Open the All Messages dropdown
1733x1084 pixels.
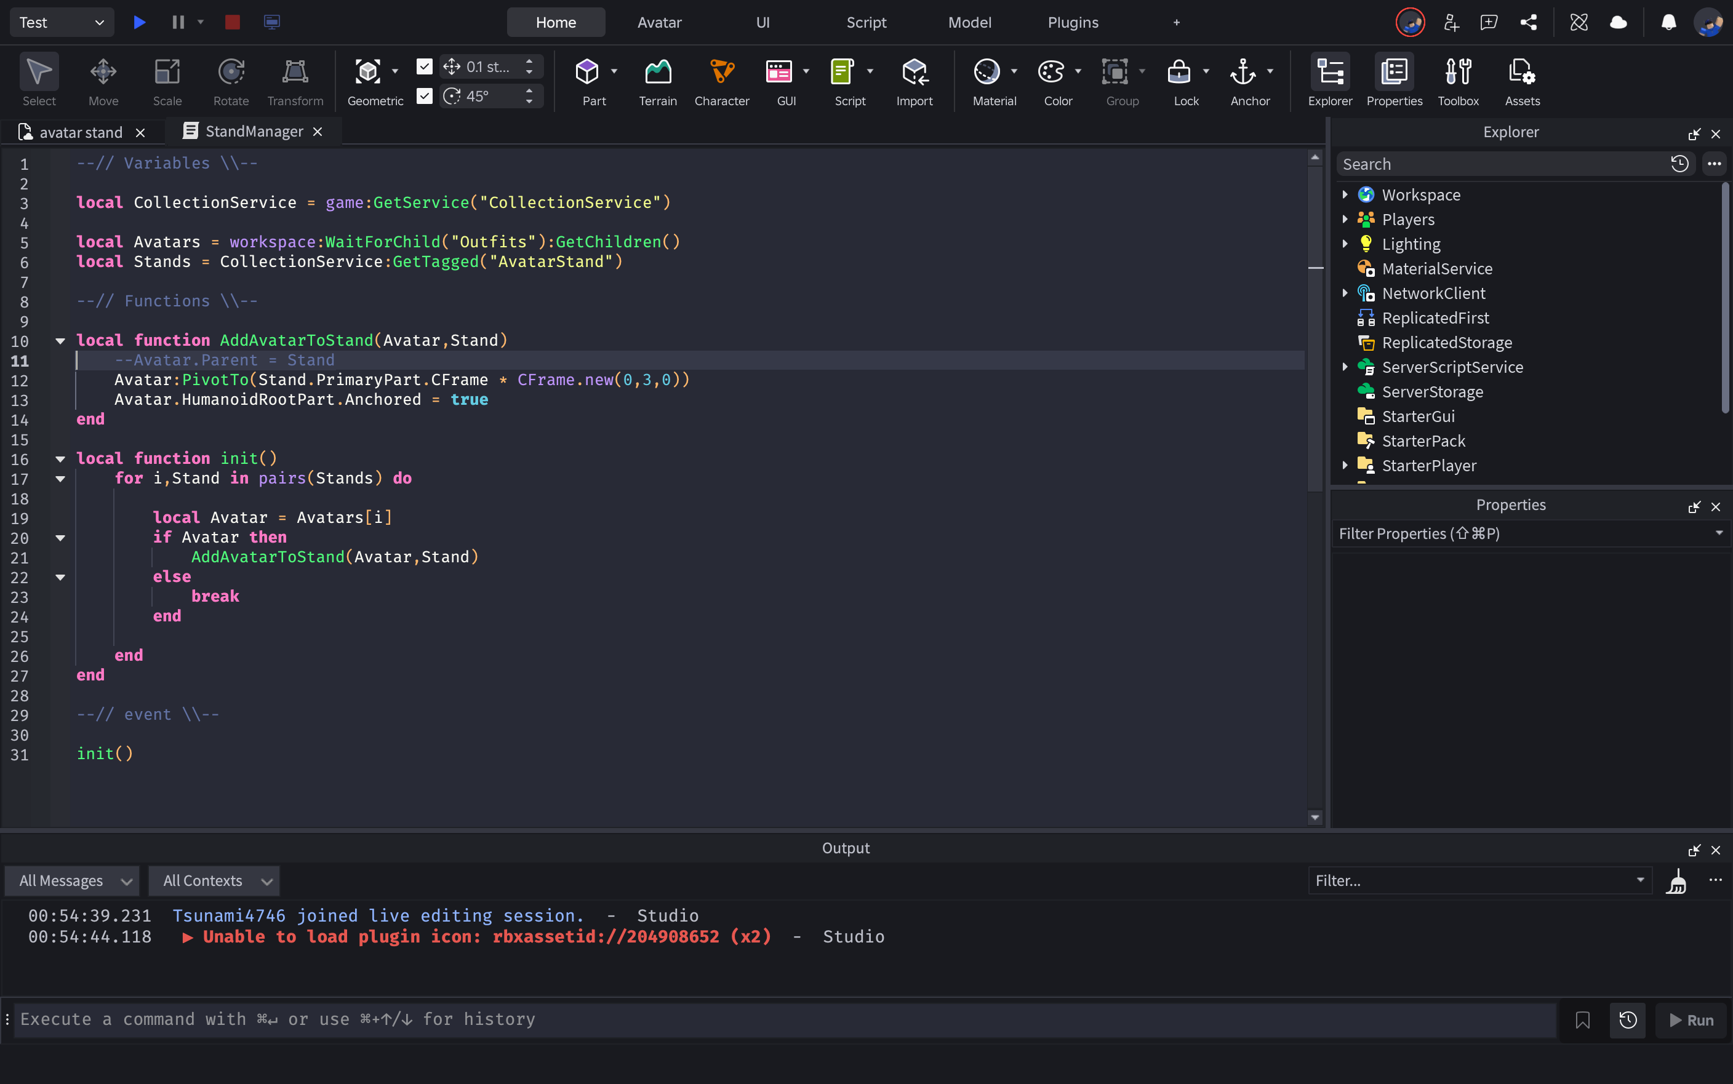click(x=72, y=880)
